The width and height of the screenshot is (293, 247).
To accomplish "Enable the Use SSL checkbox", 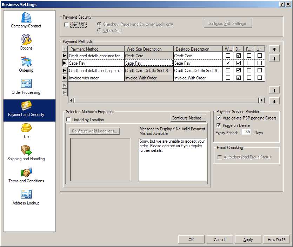I will (x=67, y=25).
